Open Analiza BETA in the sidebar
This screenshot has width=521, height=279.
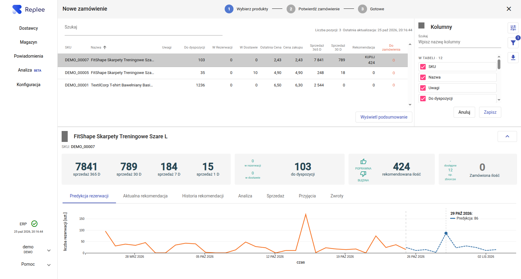(29, 70)
